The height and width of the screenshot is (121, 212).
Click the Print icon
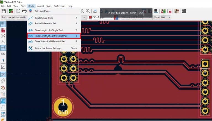coord(24,11)
